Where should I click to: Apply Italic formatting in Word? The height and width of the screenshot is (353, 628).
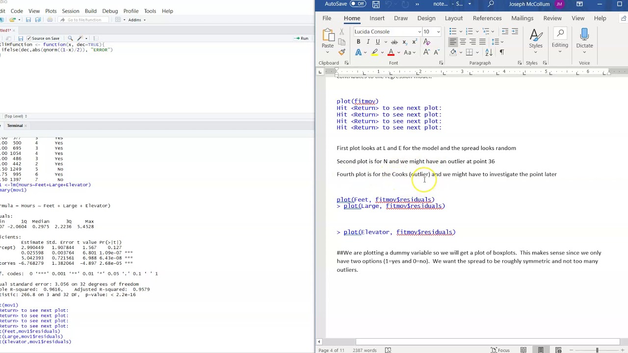(x=368, y=42)
